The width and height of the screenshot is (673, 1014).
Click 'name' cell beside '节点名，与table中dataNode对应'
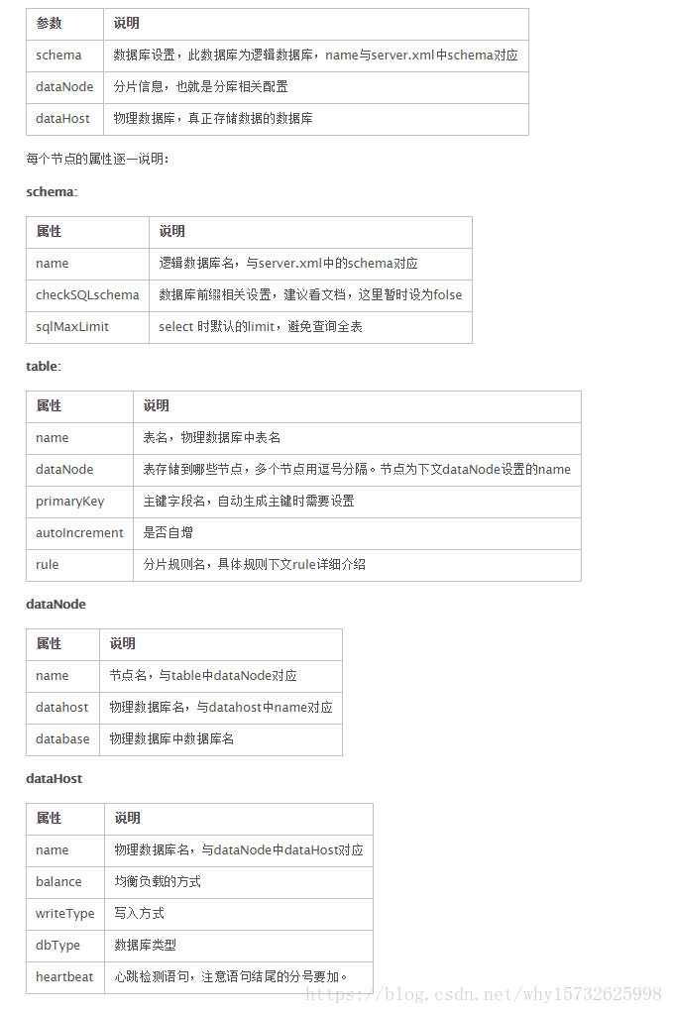62,676
